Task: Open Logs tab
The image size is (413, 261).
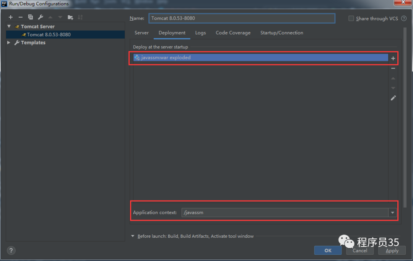Action: 200,33
